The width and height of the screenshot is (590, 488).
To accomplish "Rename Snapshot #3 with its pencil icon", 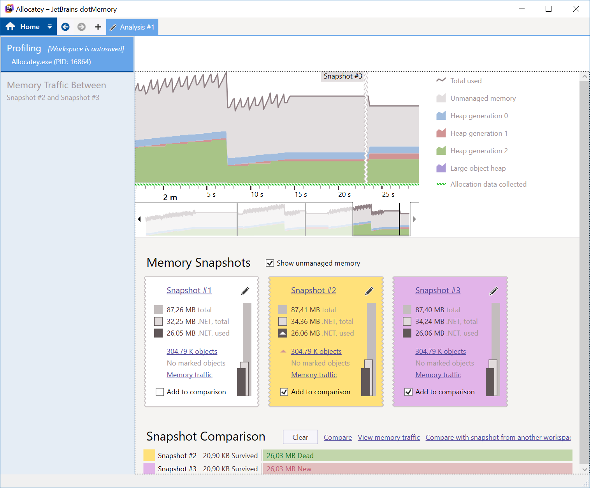I will pyautogui.click(x=494, y=291).
